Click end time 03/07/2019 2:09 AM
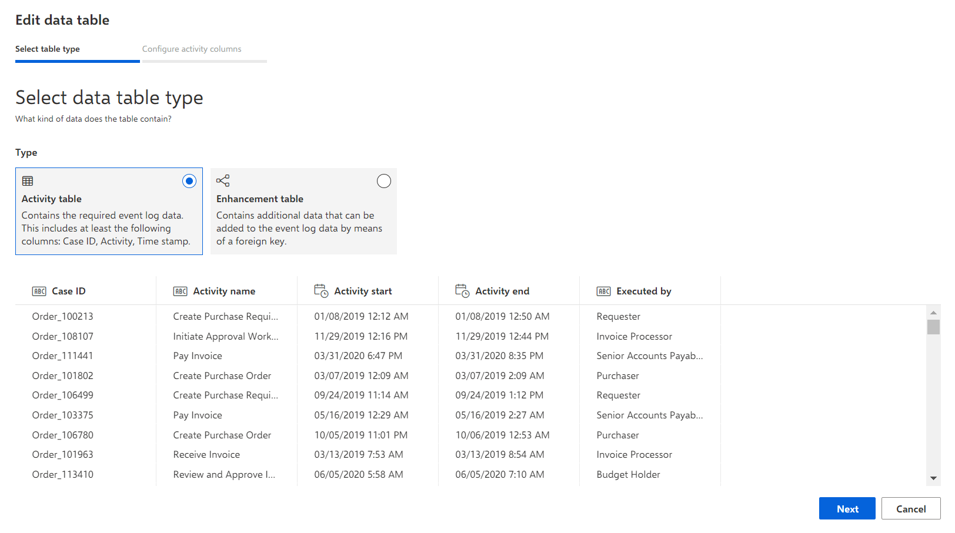 click(x=500, y=376)
